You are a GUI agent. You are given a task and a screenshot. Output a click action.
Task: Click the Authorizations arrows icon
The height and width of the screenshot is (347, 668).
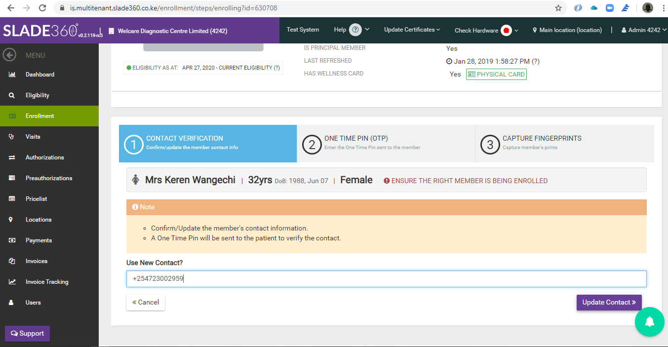click(x=12, y=157)
